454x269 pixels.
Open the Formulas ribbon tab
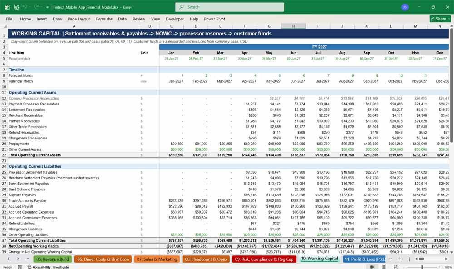tap(104, 19)
